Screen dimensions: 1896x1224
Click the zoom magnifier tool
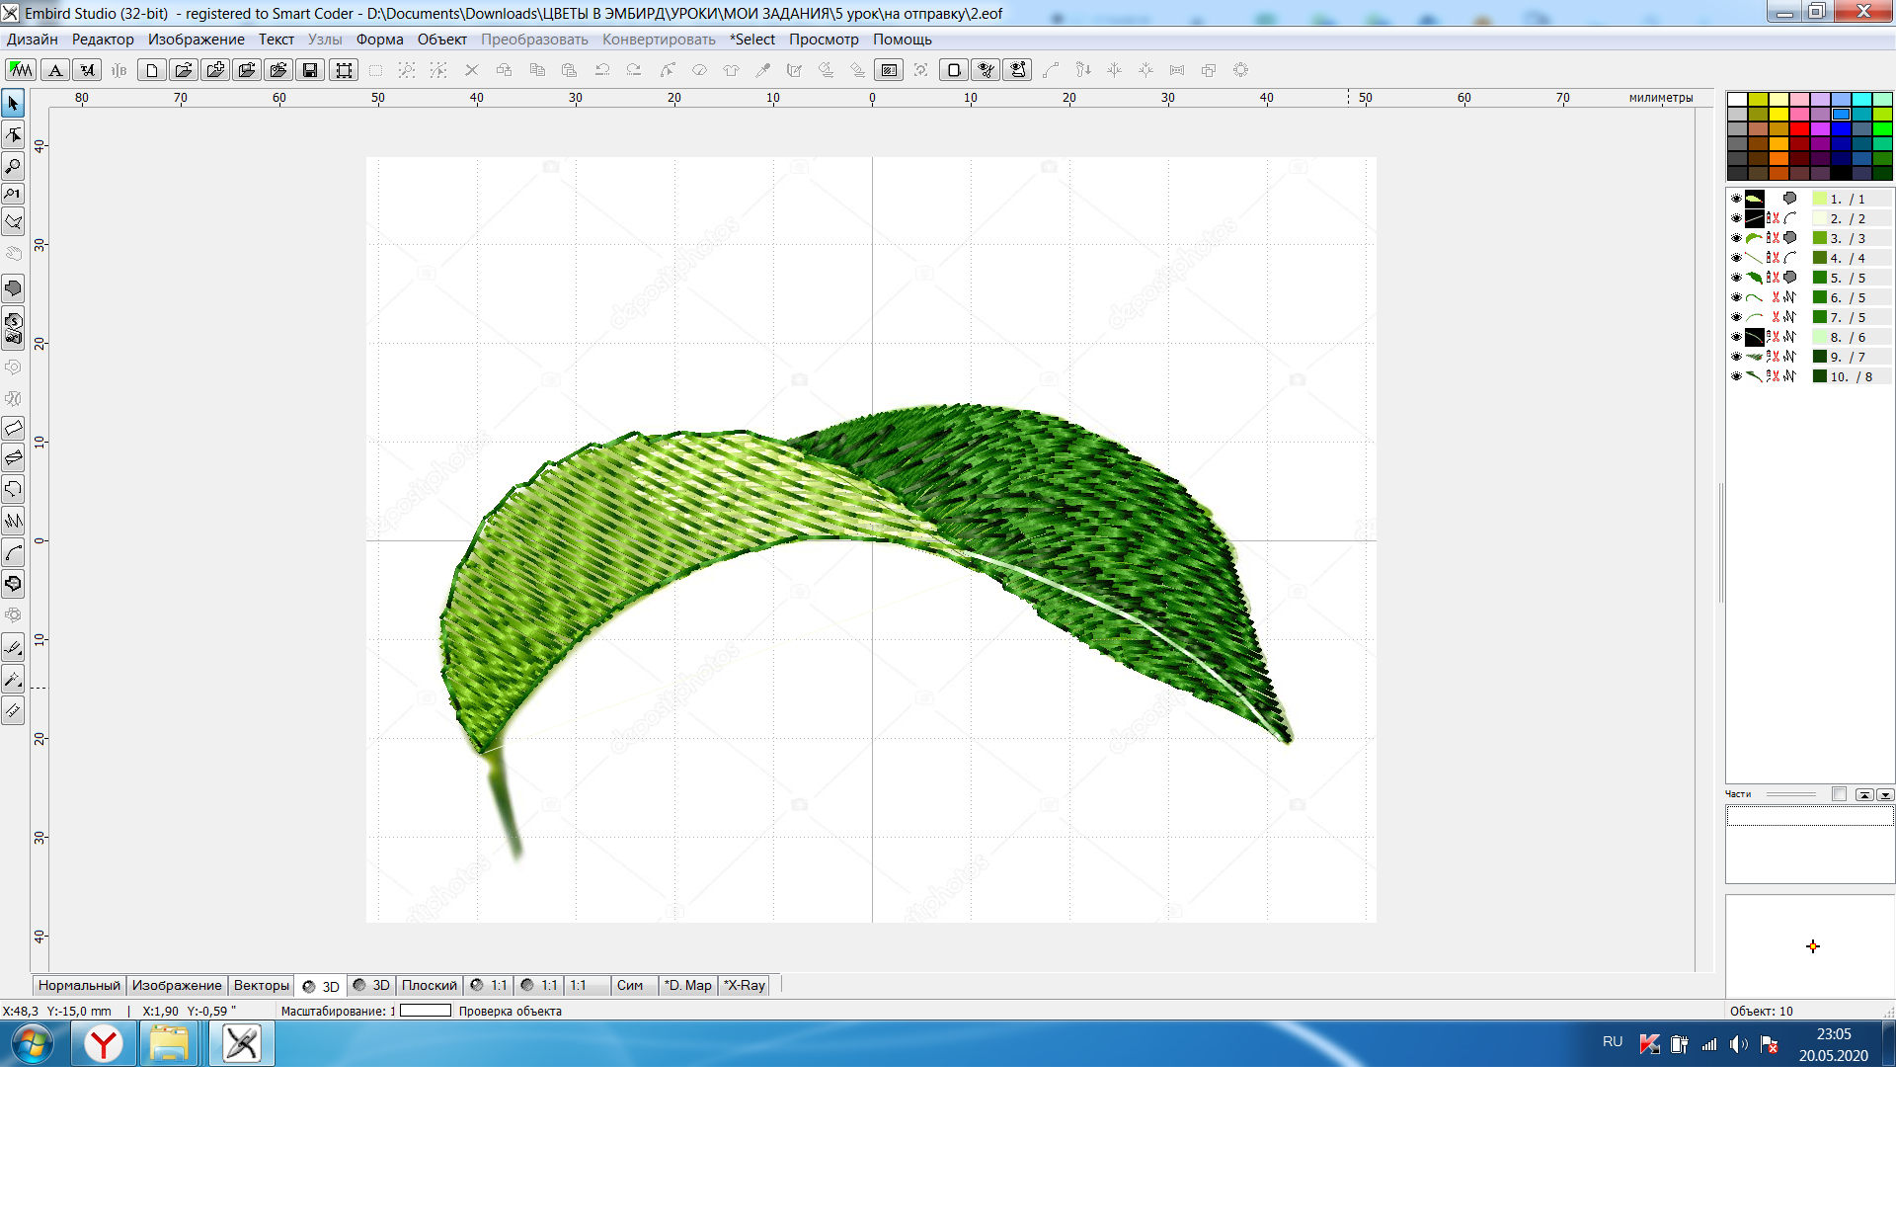pos(13,165)
